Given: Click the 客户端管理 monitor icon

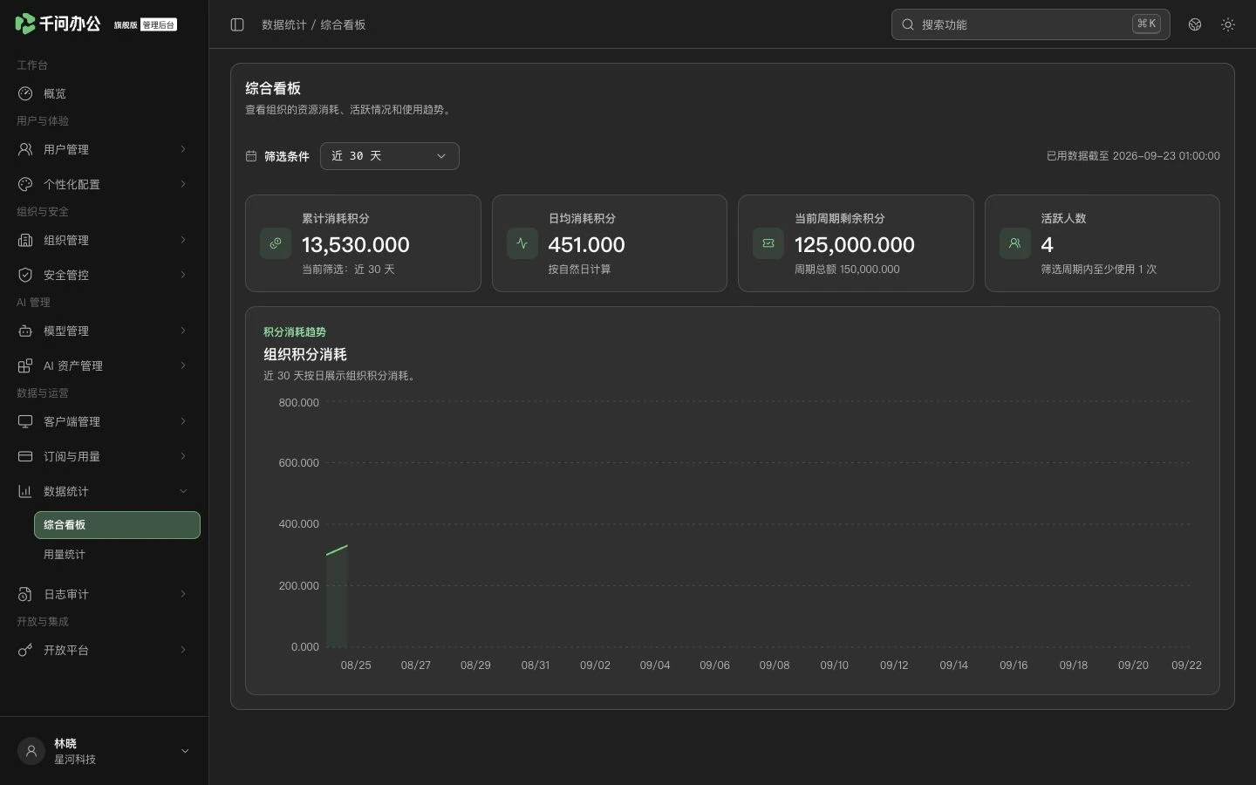Looking at the screenshot, I should pos(25,421).
